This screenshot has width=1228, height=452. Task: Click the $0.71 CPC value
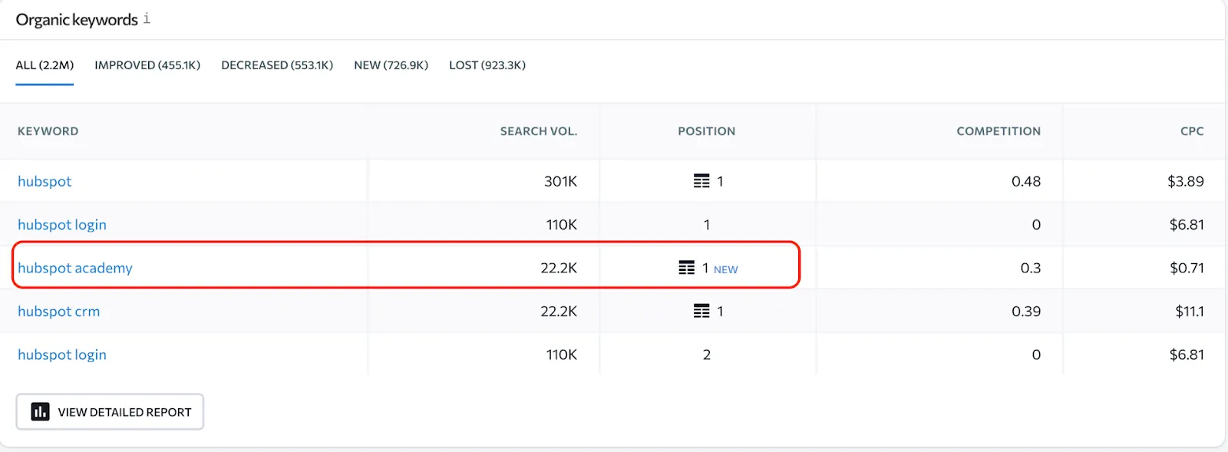click(1187, 268)
